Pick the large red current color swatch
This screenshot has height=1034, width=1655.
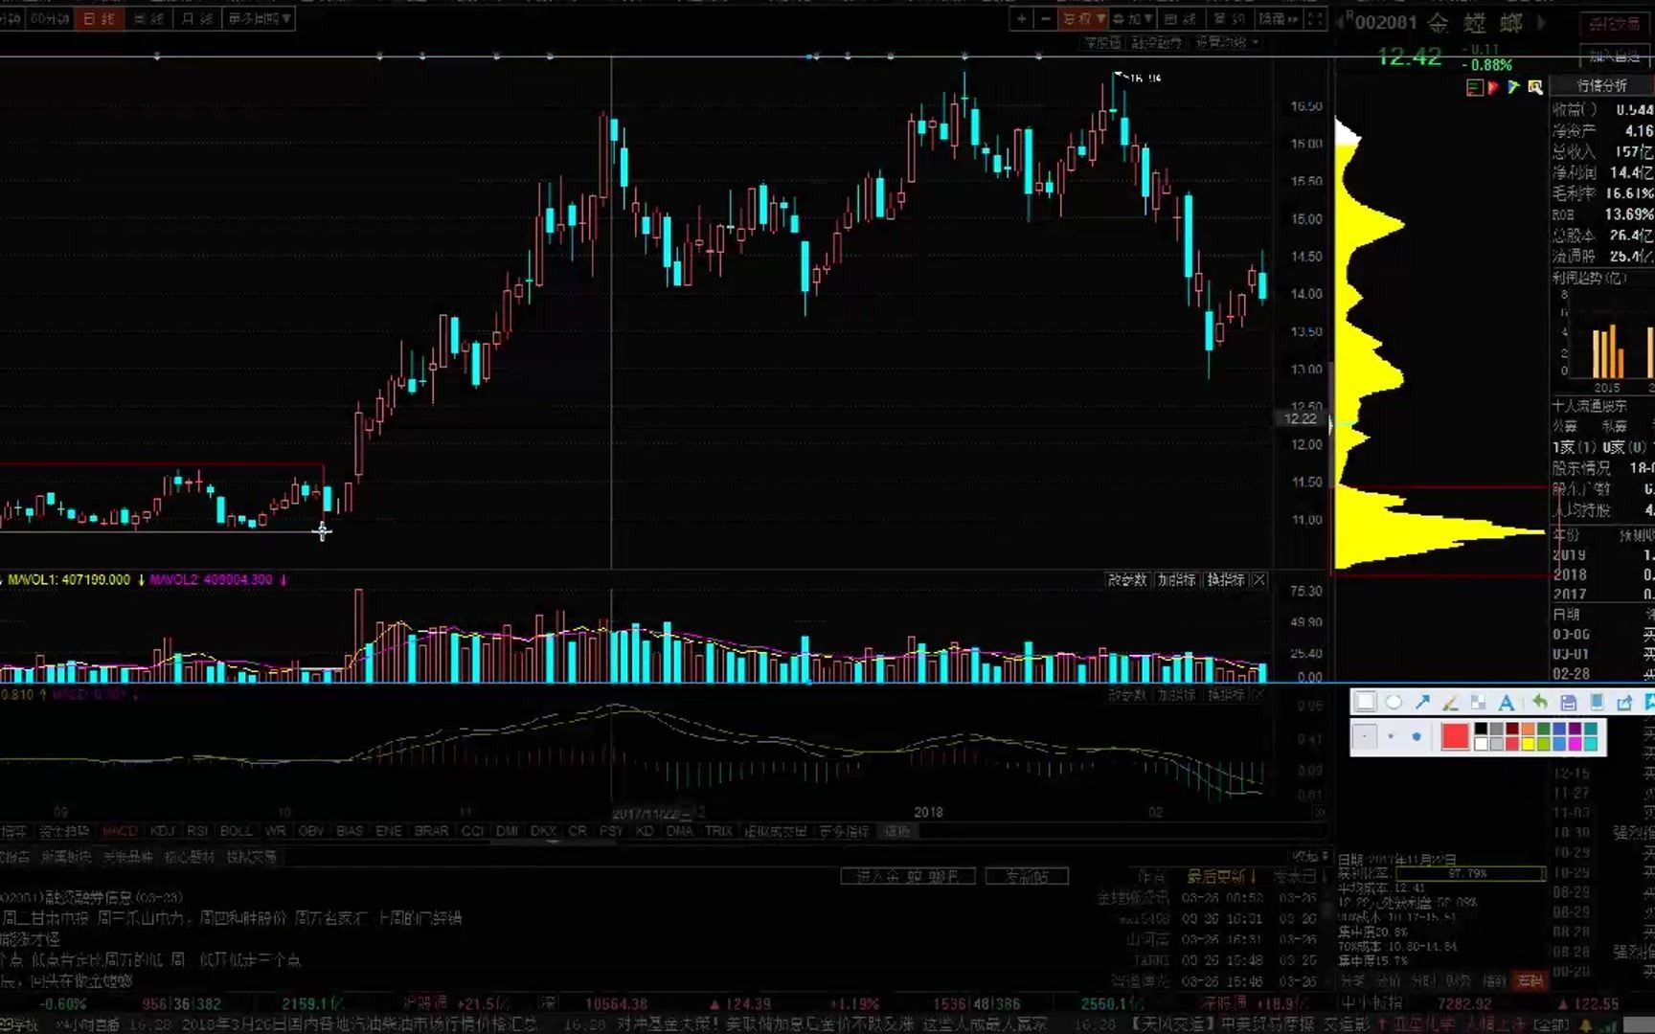(x=1455, y=736)
